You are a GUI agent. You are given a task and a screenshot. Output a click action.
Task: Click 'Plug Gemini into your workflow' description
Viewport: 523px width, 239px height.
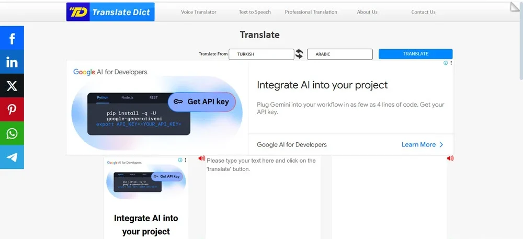(x=350, y=108)
